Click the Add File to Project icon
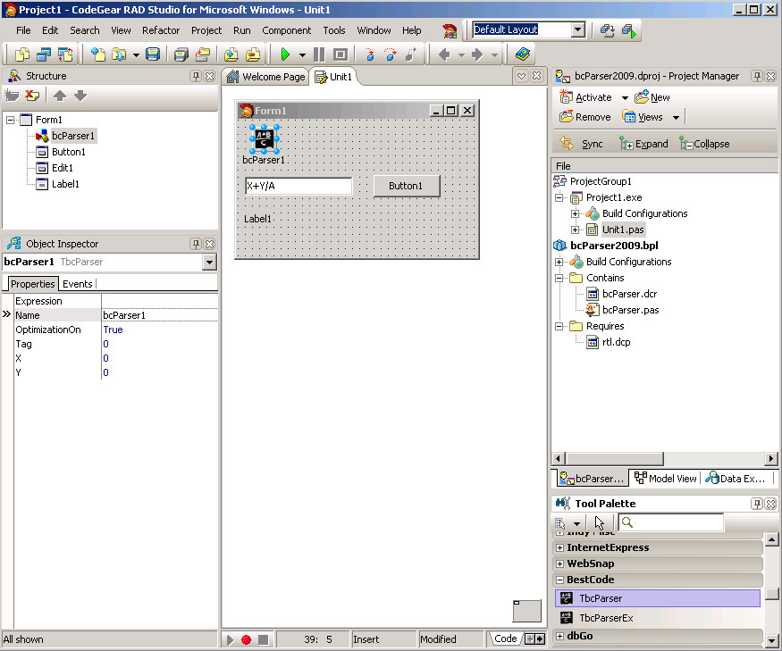This screenshot has height=651, width=782. point(231,54)
